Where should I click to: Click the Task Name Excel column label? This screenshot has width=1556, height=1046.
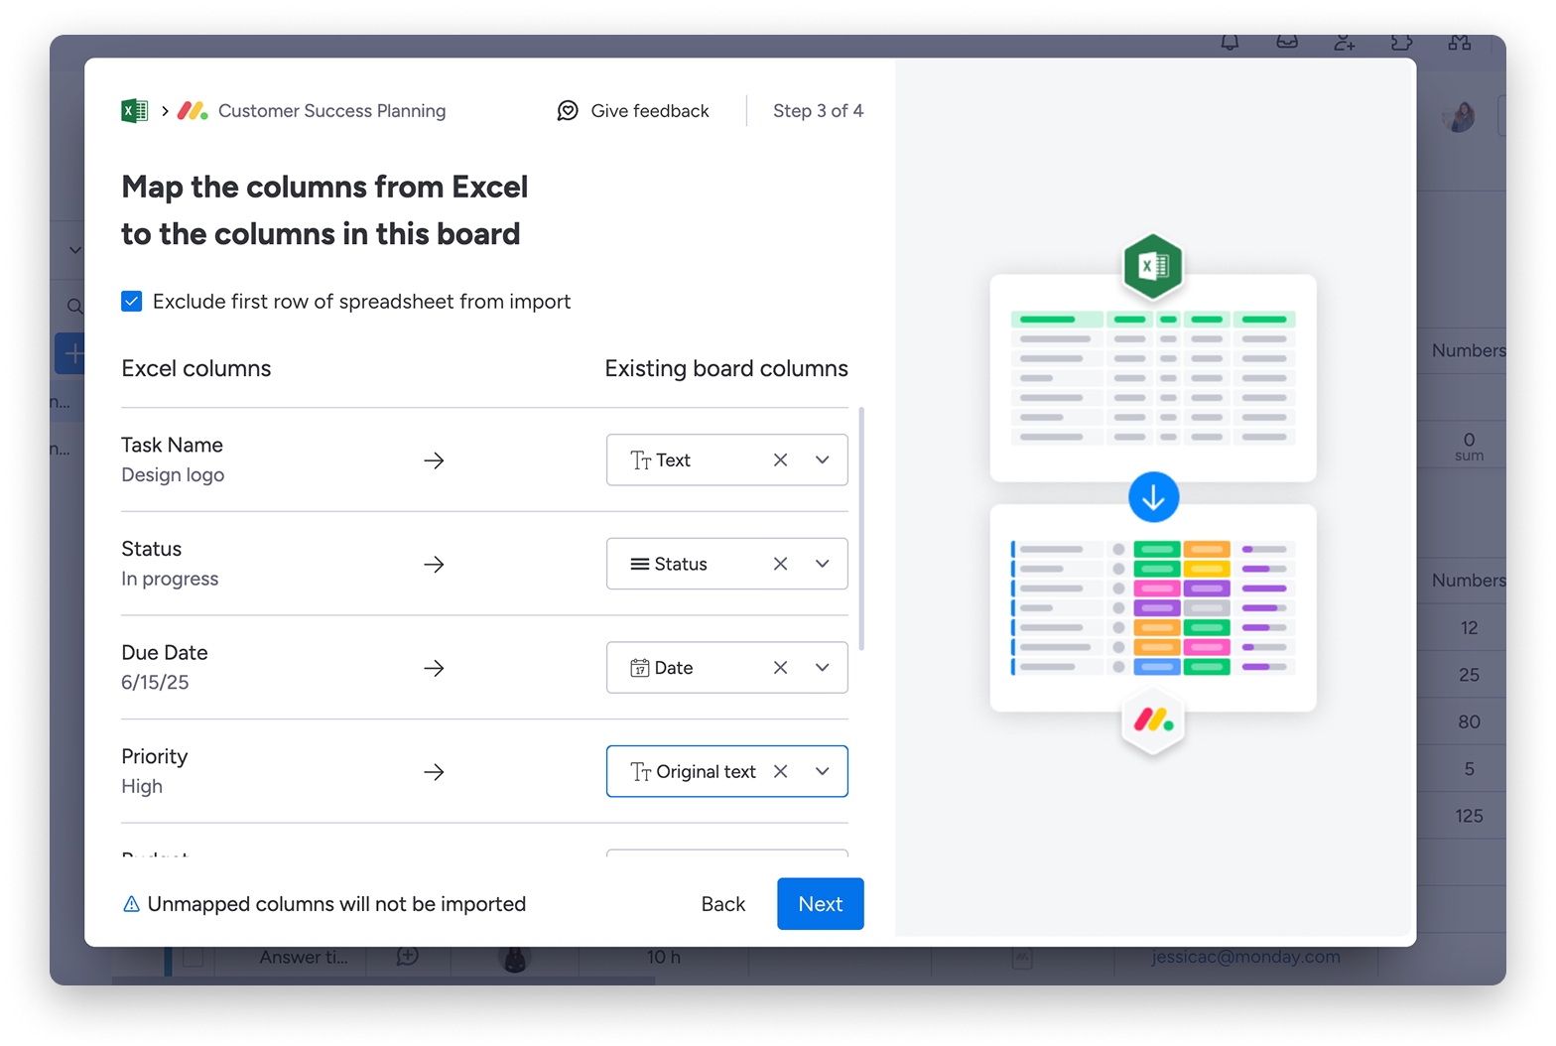click(173, 445)
